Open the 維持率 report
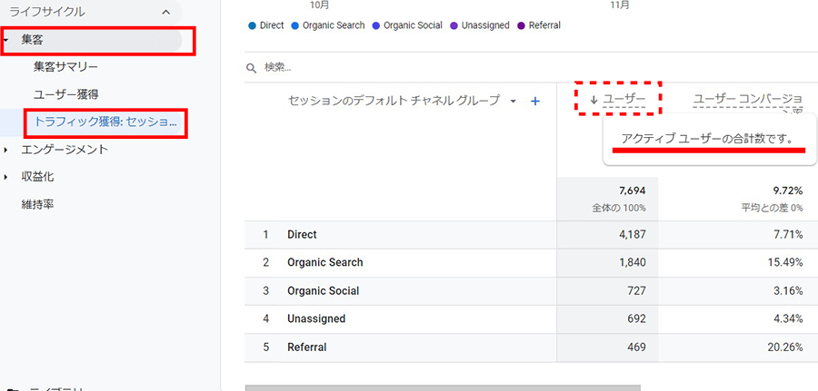The width and height of the screenshot is (818, 391). 37,204
